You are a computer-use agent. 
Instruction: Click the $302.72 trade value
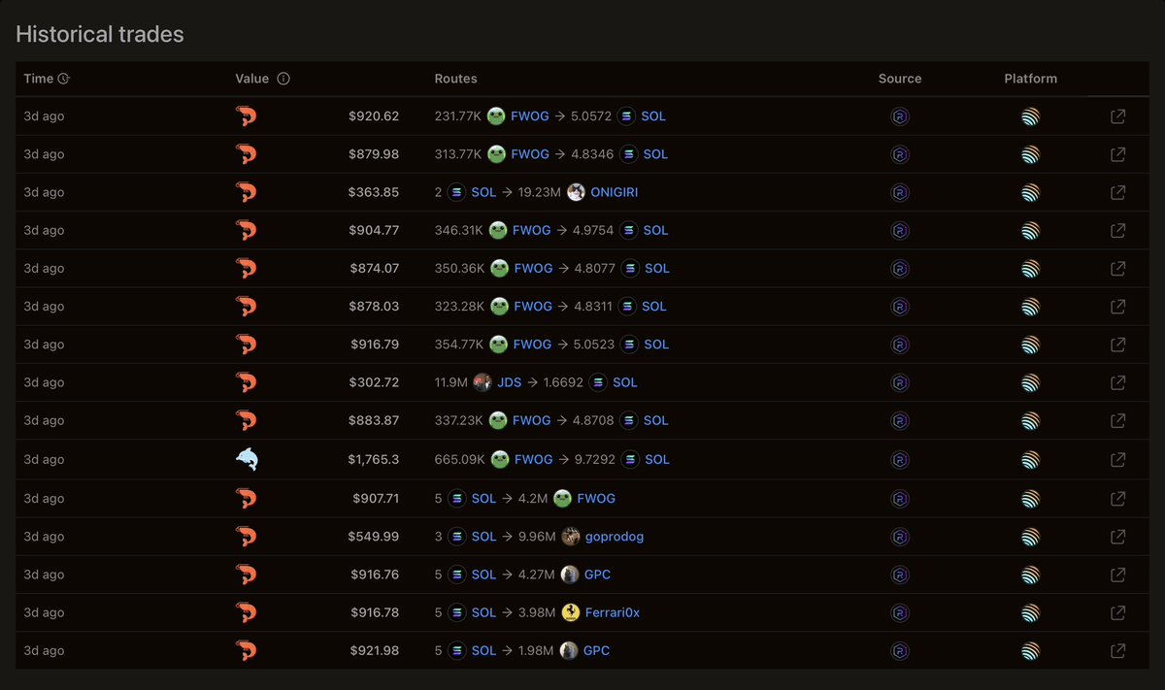374,382
